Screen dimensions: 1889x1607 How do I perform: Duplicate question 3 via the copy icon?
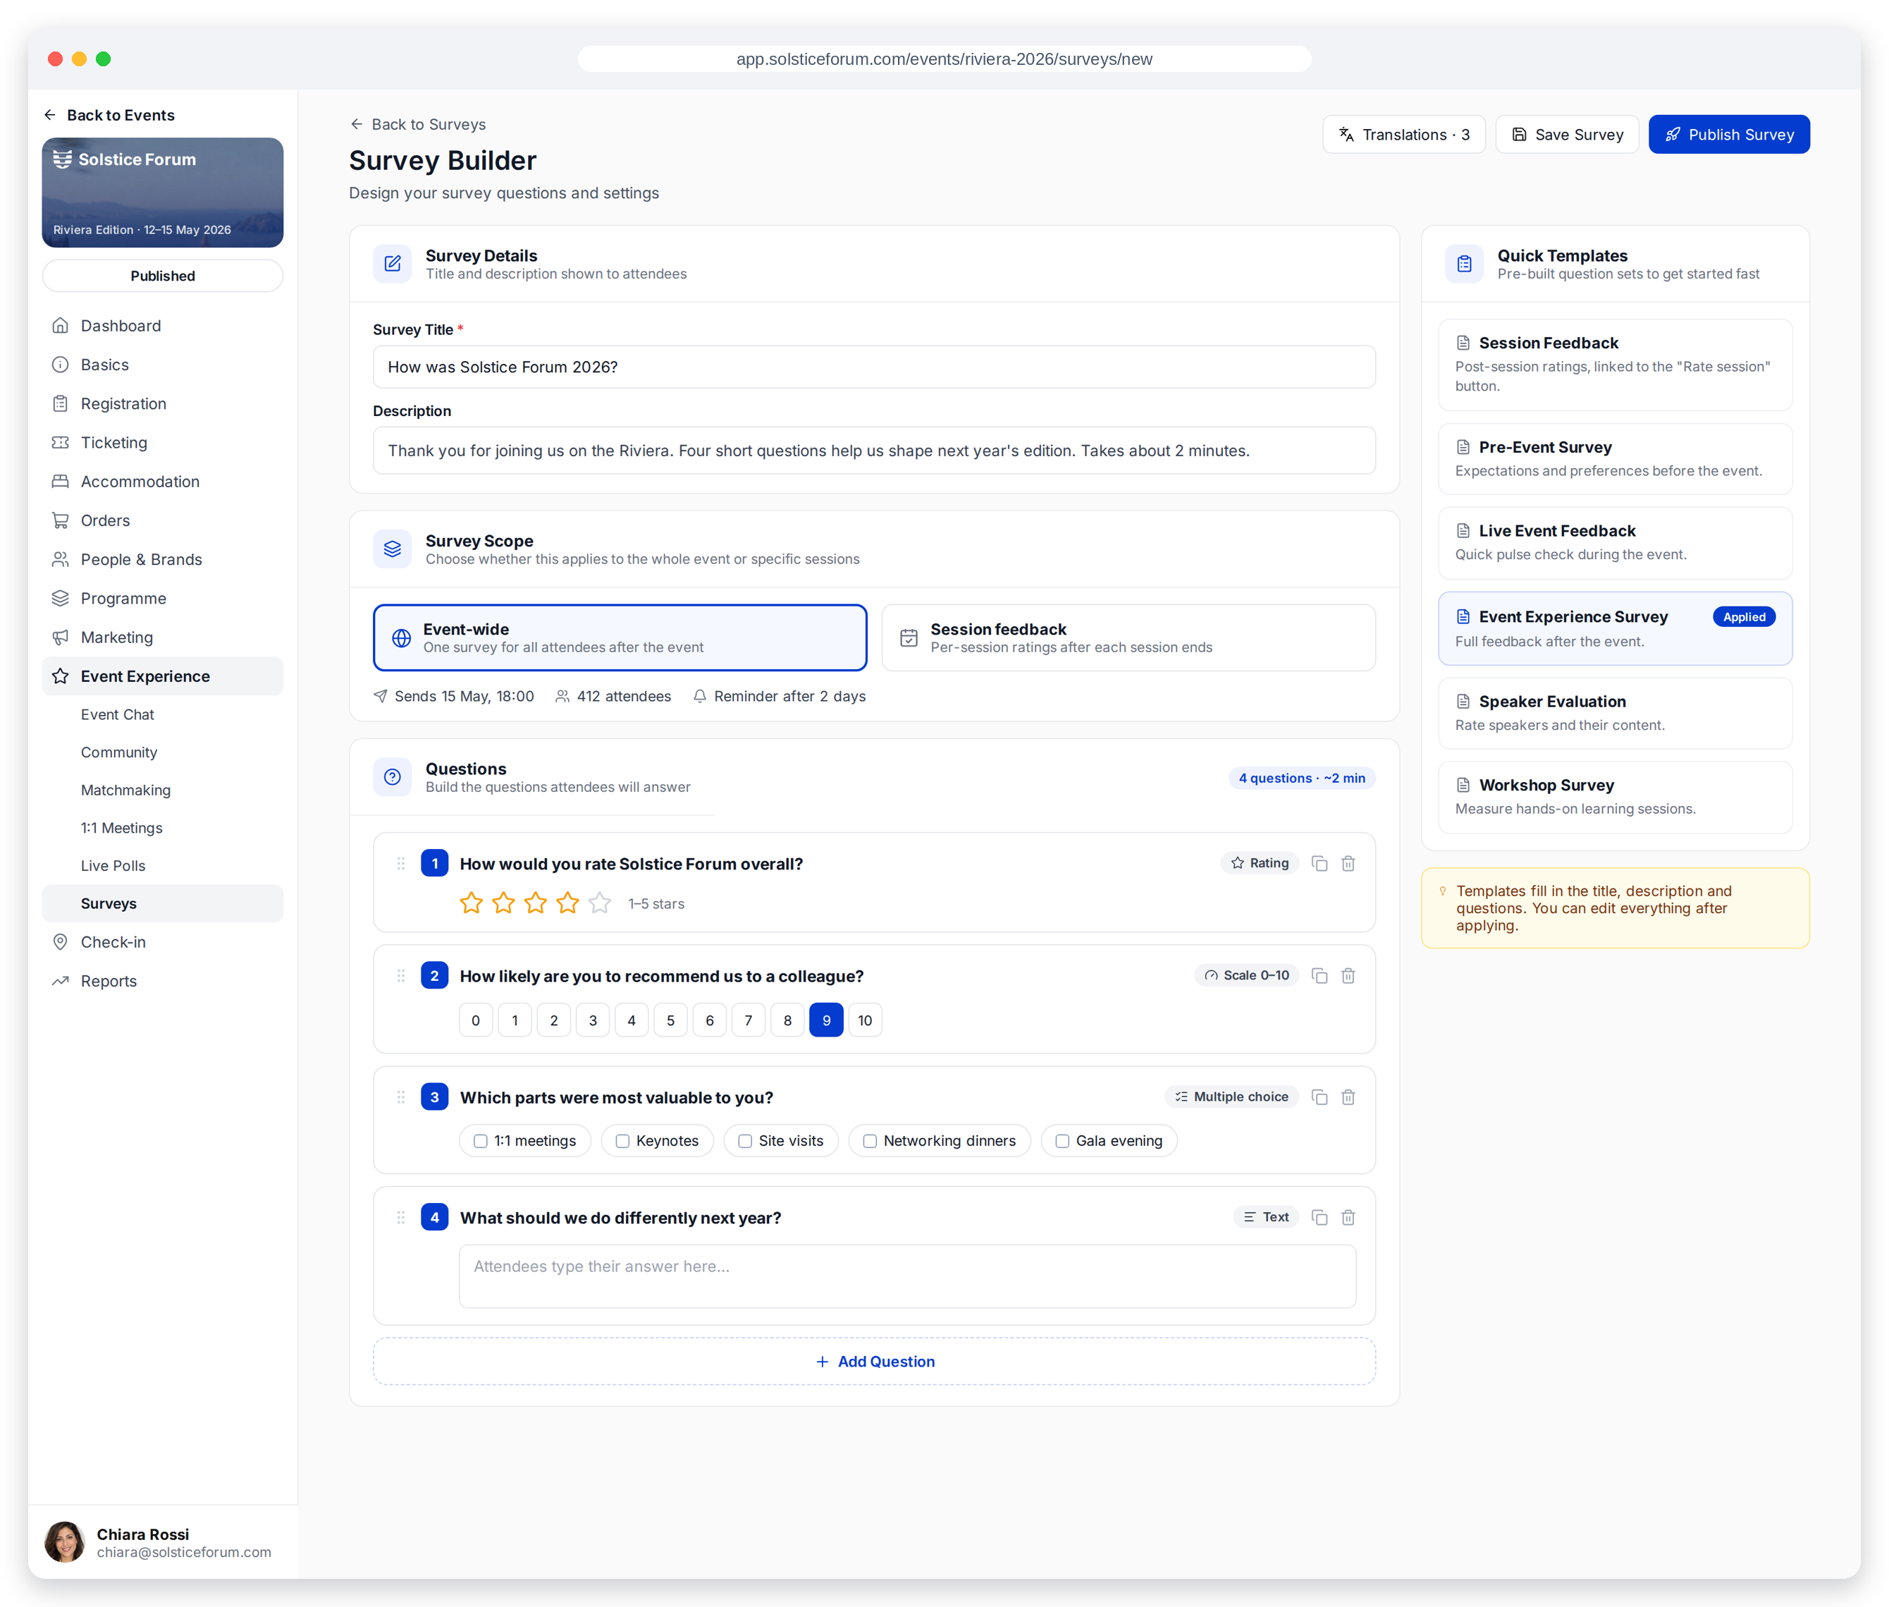pyautogui.click(x=1319, y=1097)
